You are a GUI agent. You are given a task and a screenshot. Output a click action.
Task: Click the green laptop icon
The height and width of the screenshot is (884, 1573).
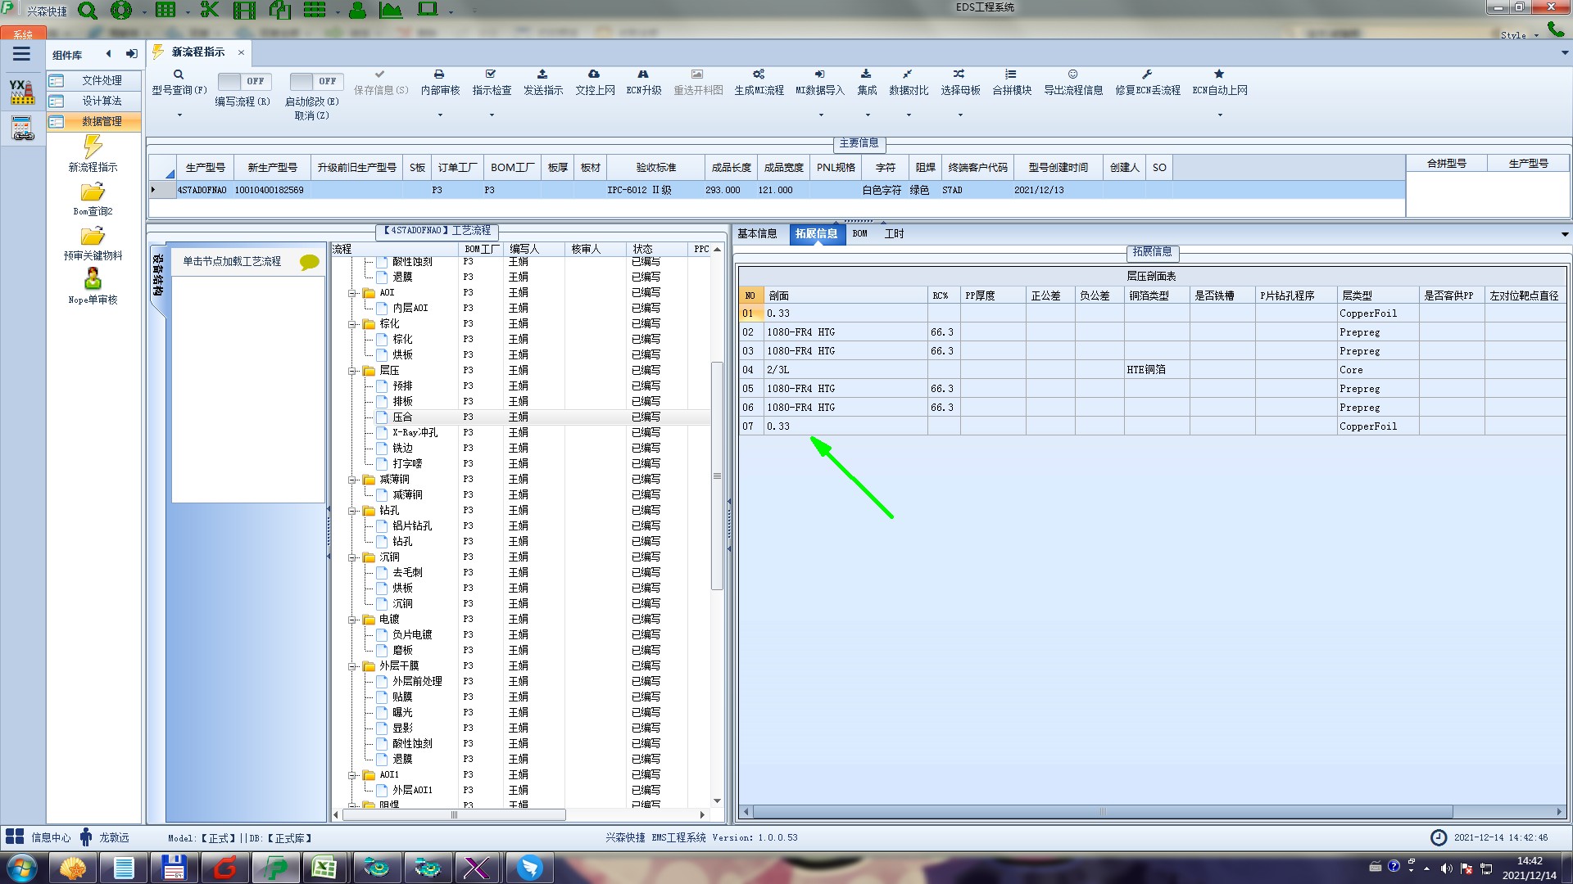[x=428, y=10]
